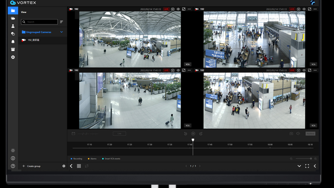Open the alarm bell panel in sidebar

(x=13, y=42)
